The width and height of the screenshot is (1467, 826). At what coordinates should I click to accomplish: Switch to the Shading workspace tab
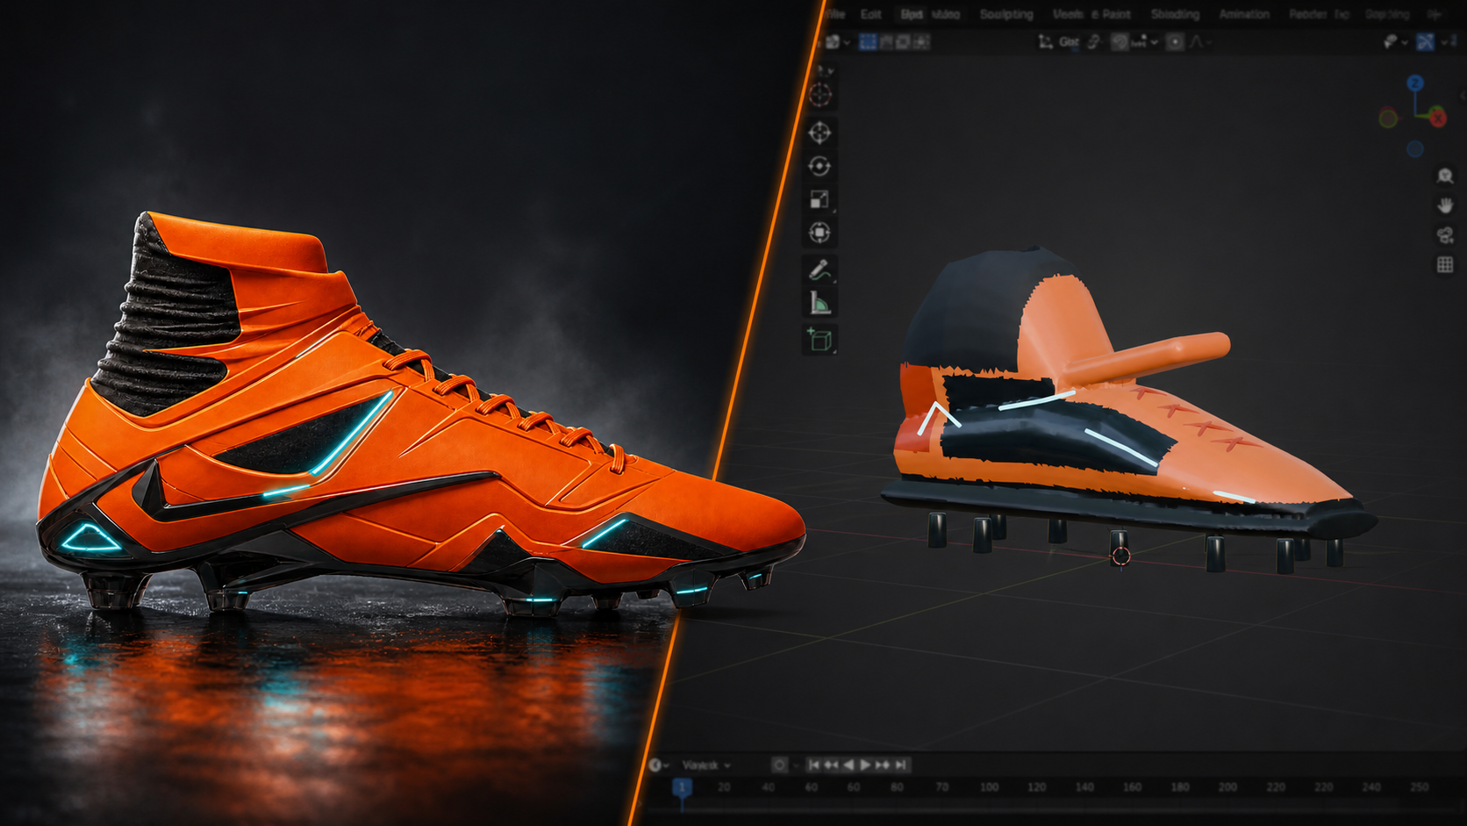pyautogui.click(x=1175, y=14)
